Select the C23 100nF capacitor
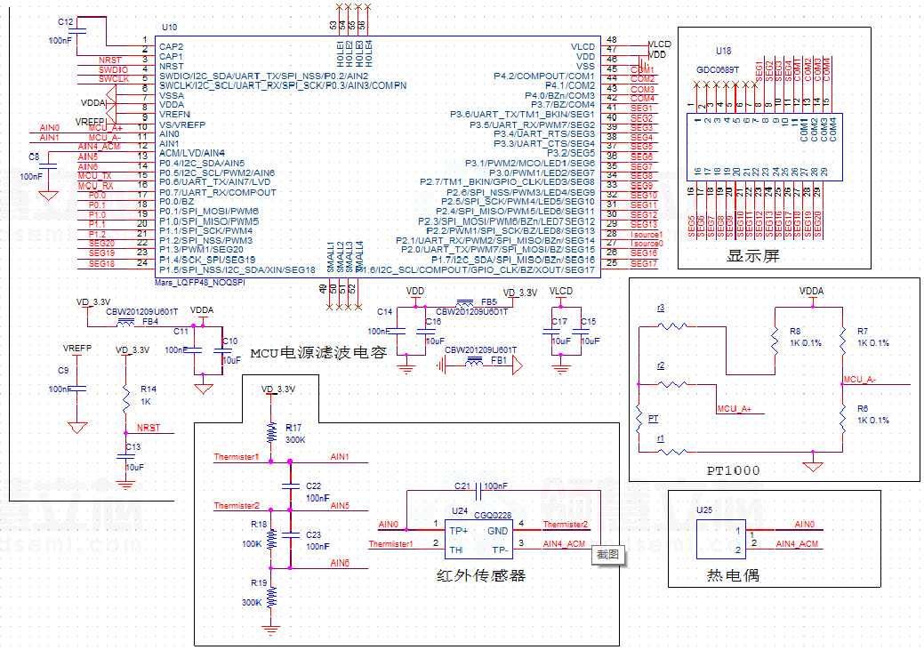This screenshot has height=650, width=924. click(x=290, y=534)
